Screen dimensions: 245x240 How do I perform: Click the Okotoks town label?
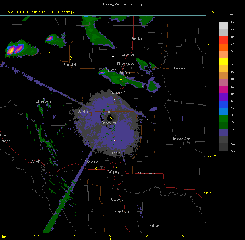[117, 200]
